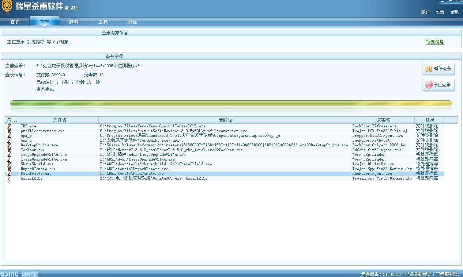Select UnpackTomato.exe file name

38,169
